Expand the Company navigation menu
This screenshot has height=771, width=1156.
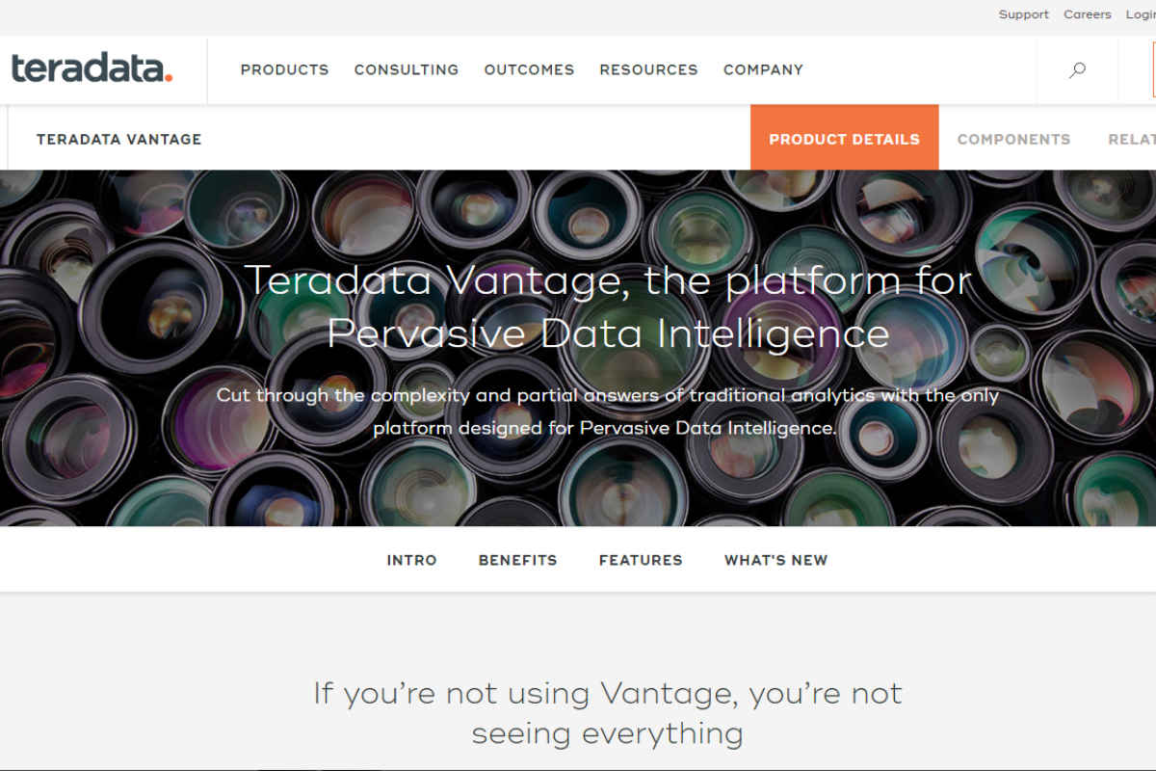(x=763, y=69)
